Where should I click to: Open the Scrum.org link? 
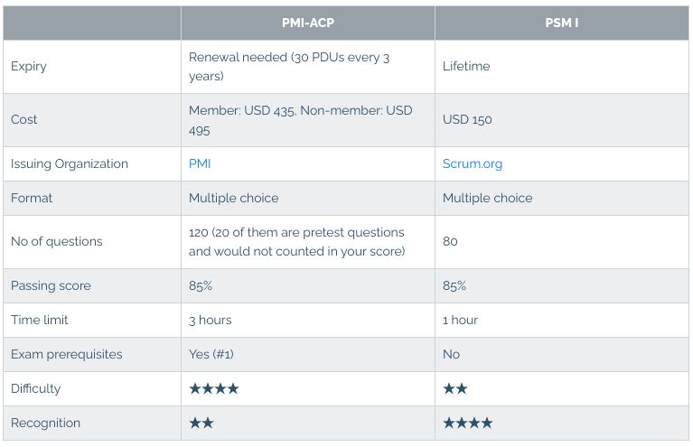pos(472,163)
